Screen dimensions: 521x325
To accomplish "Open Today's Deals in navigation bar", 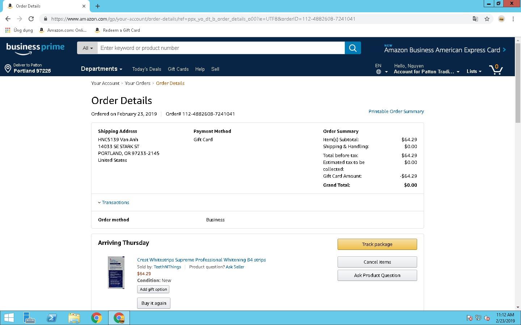I will tap(147, 69).
